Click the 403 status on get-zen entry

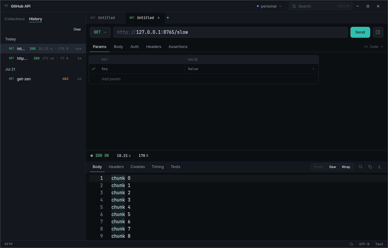point(65,79)
